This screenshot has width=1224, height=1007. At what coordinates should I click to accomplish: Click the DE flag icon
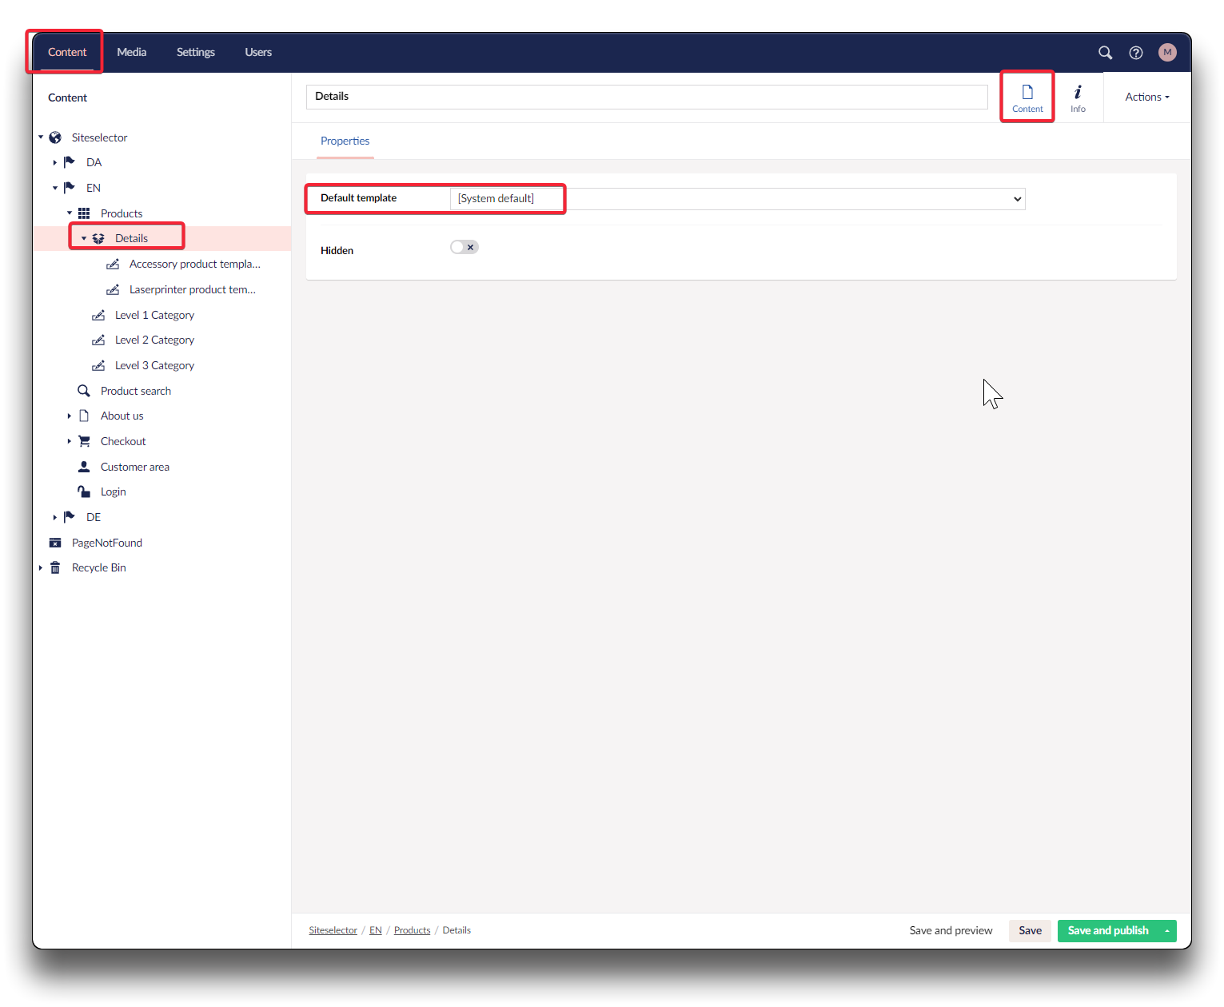[x=70, y=517]
